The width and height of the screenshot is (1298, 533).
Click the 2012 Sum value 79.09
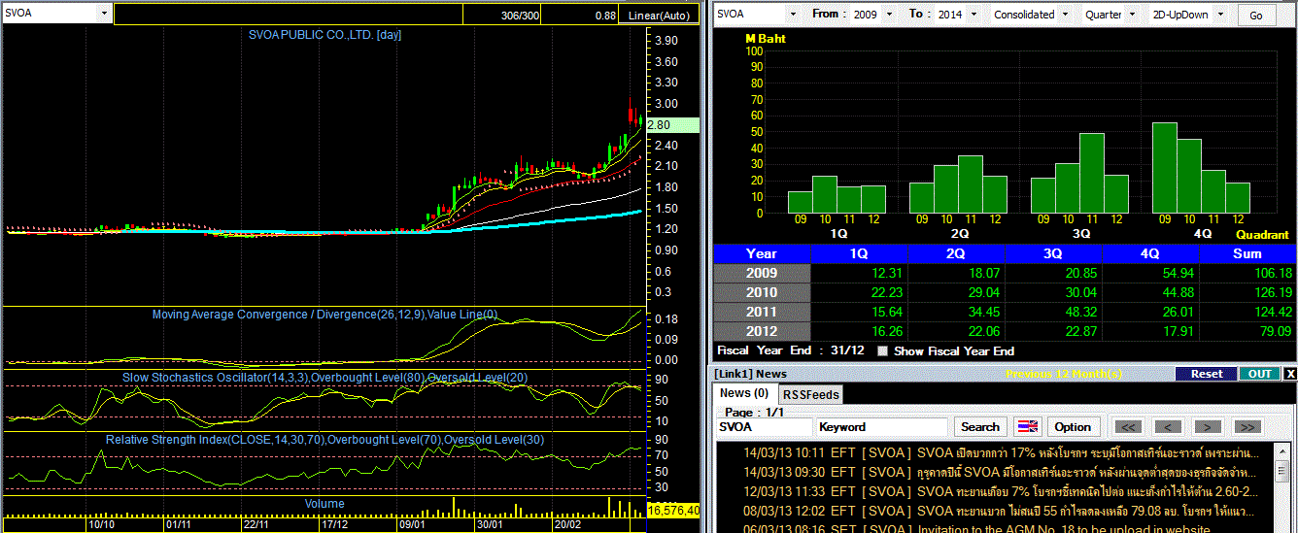pos(1275,331)
